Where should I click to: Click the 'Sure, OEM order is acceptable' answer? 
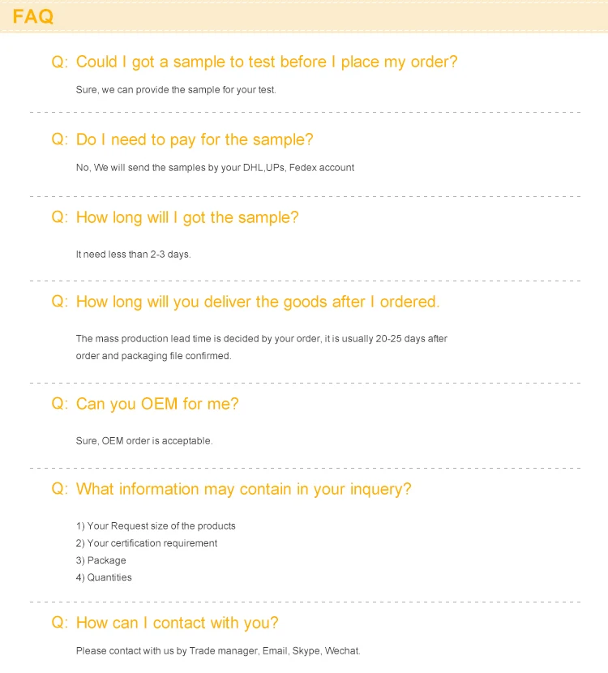pos(144,440)
